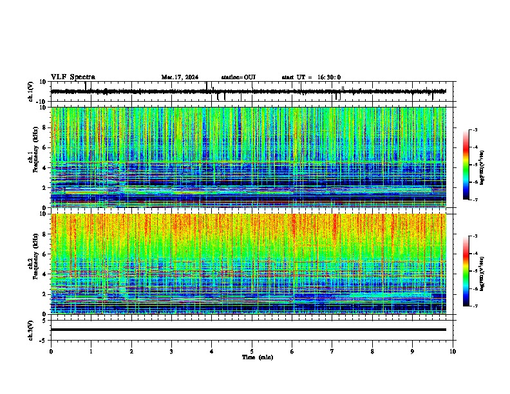Click the "8" tick on ch.1 frequency axis
The image size is (510, 394).
pos(45,127)
